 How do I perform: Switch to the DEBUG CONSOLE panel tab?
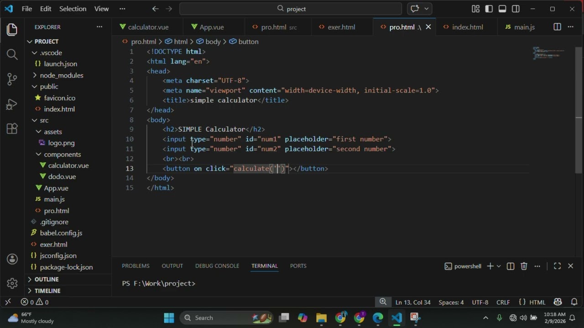click(217, 266)
